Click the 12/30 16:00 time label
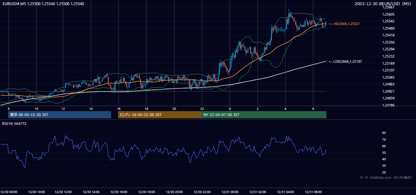Screen dimensions: 416x195 (119, 192)
